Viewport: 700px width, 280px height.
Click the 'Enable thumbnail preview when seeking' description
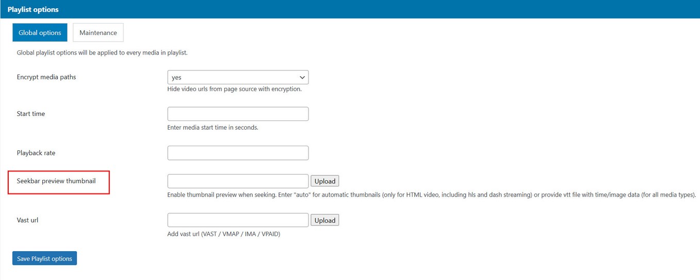[x=431, y=195]
